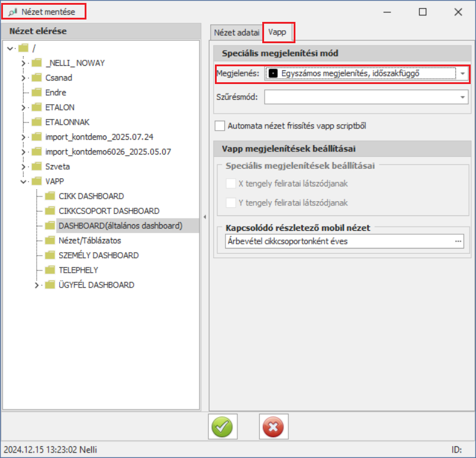Image resolution: width=476 pixels, height=458 pixels.
Task: Open the Szűrésmód dropdown list
Action: [462, 97]
